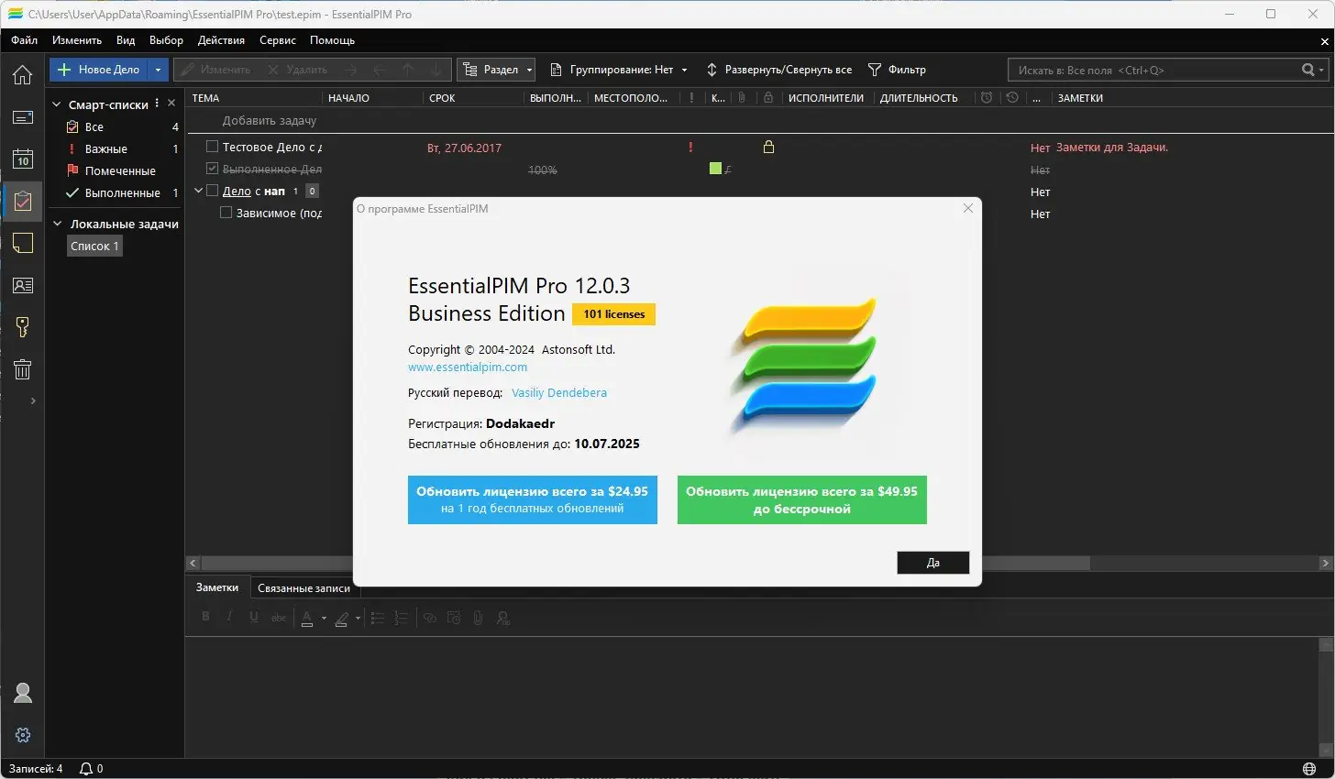Click the globe icon in status bar
Image resolution: width=1335 pixels, height=779 pixels.
pyautogui.click(x=1309, y=769)
